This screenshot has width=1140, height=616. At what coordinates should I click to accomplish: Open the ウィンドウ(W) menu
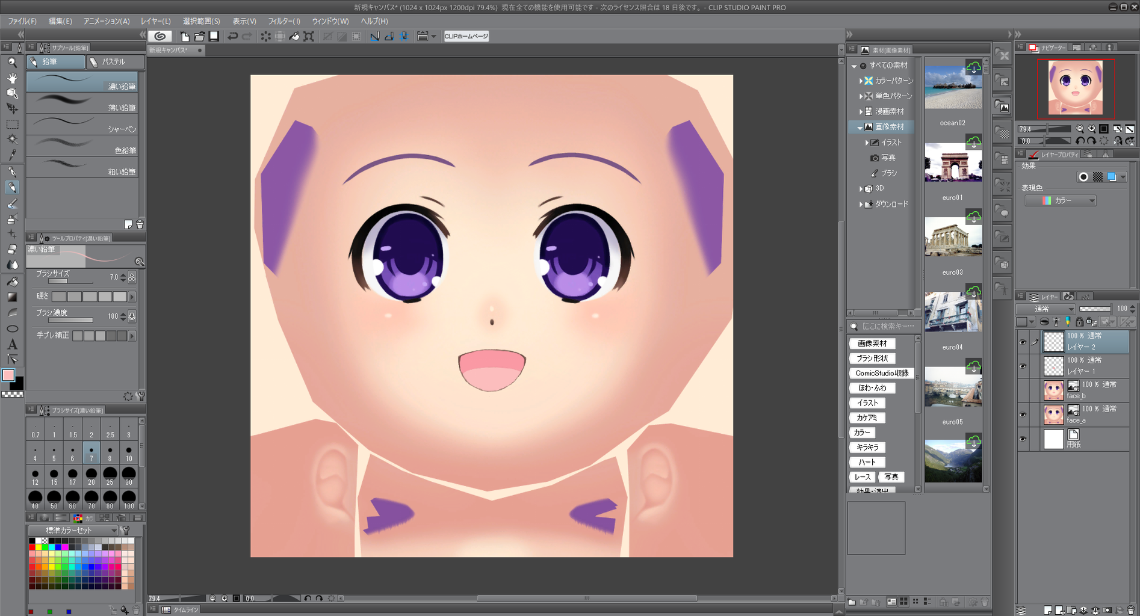pos(330,21)
